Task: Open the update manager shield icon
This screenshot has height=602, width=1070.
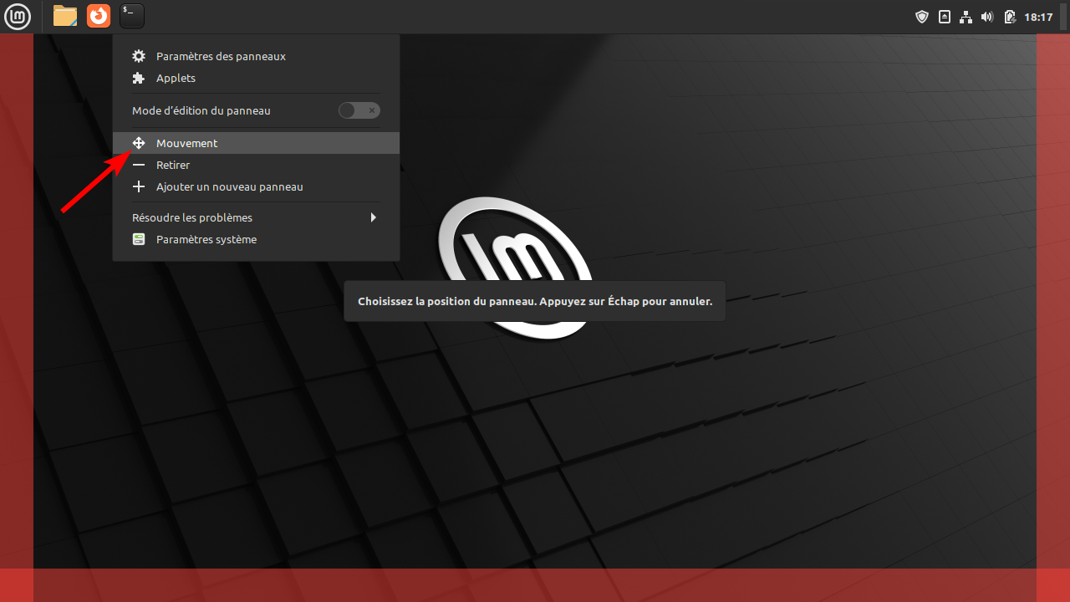Action: 922,17
